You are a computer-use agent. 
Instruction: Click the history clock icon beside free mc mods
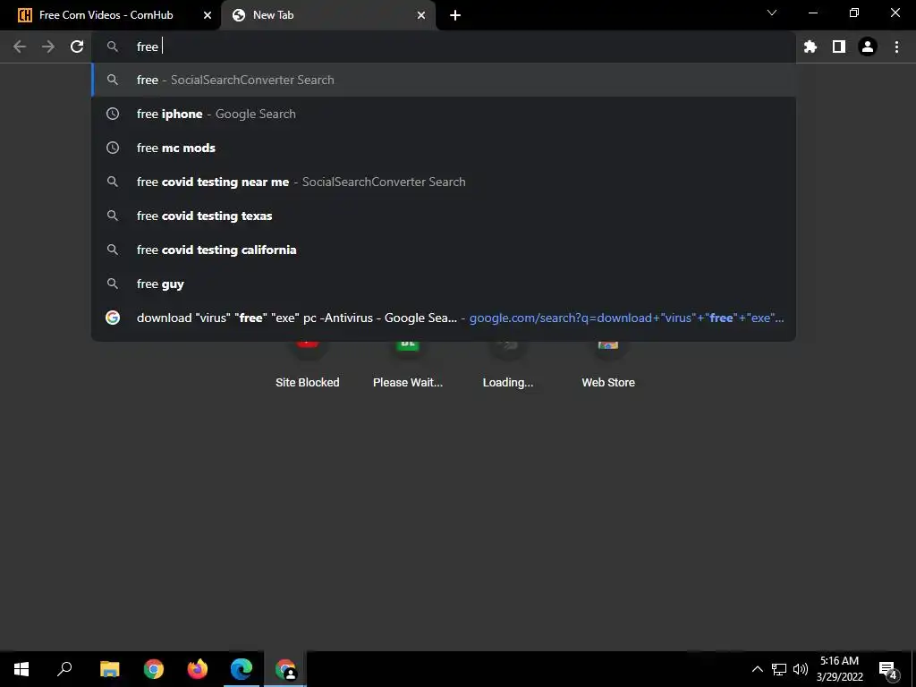point(113,148)
